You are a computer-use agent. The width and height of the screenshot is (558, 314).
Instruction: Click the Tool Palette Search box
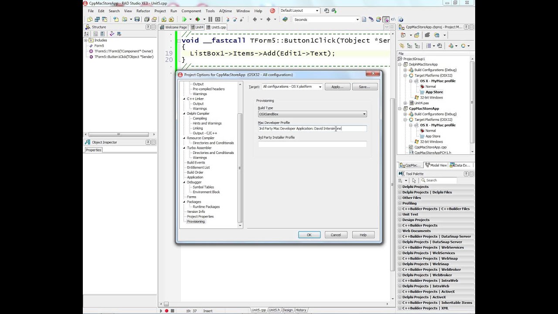tap(438, 180)
